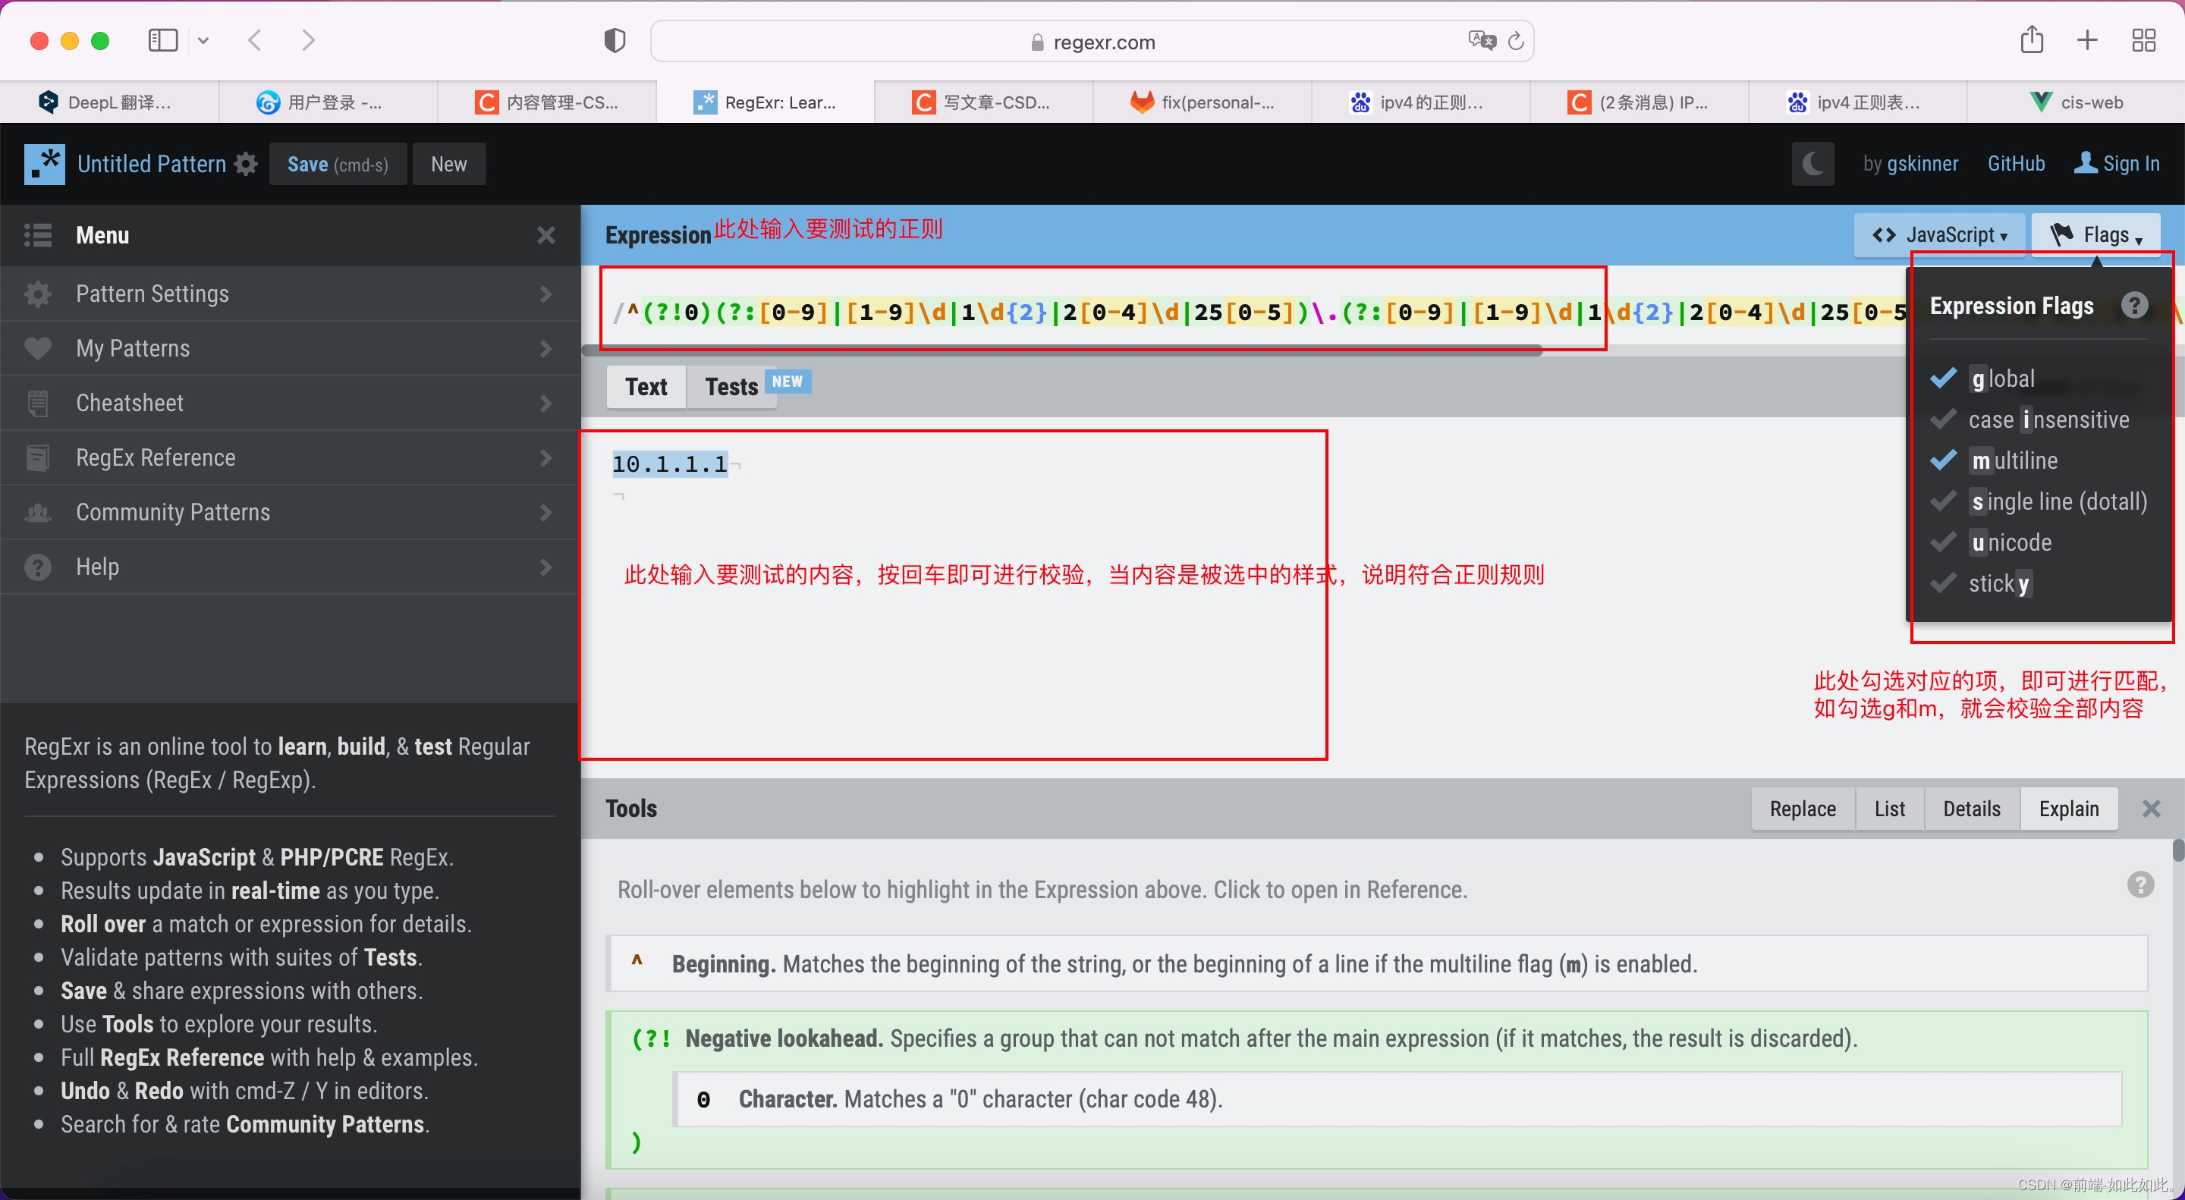Click the Help question mark icon
The image size is (2185, 1200).
38,567
